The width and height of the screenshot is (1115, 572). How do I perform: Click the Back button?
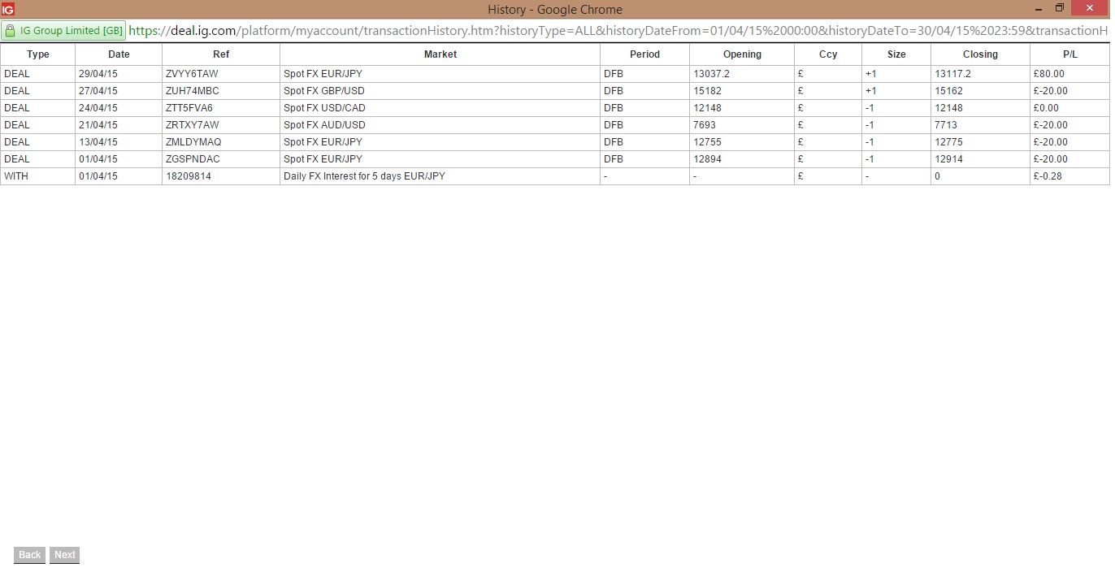pyautogui.click(x=29, y=555)
